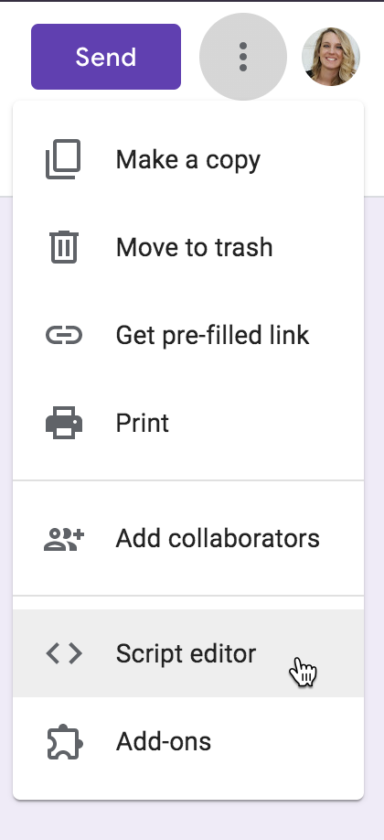Click the puzzle piece add-ons icon
The width and height of the screenshot is (384, 840).
[64, 742]
